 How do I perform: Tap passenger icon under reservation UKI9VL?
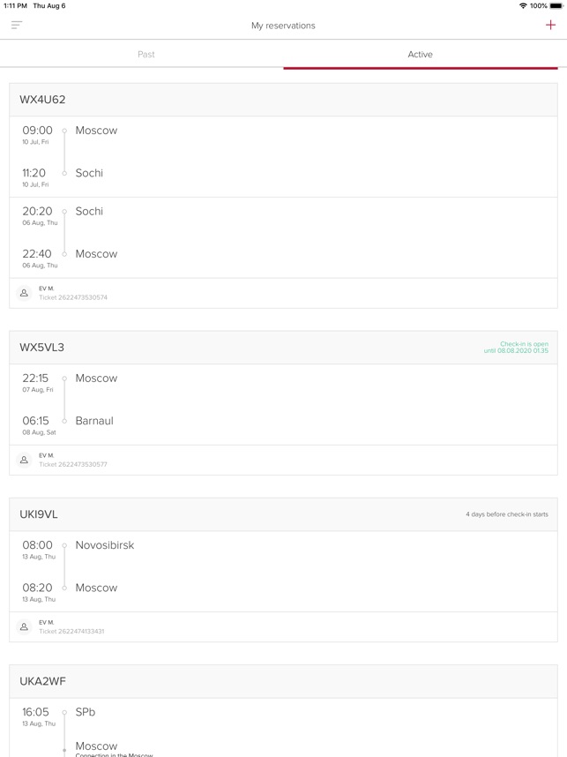pos(24,626)
